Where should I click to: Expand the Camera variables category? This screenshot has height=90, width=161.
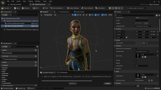click(x=1, y=70)
